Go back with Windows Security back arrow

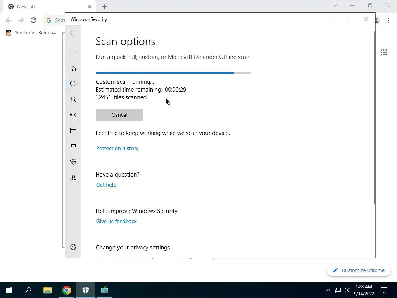click(73, 33)
